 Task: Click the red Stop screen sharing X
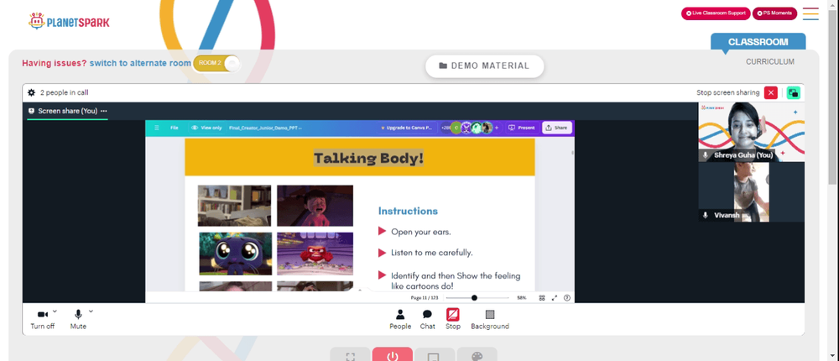pos(770,92)
